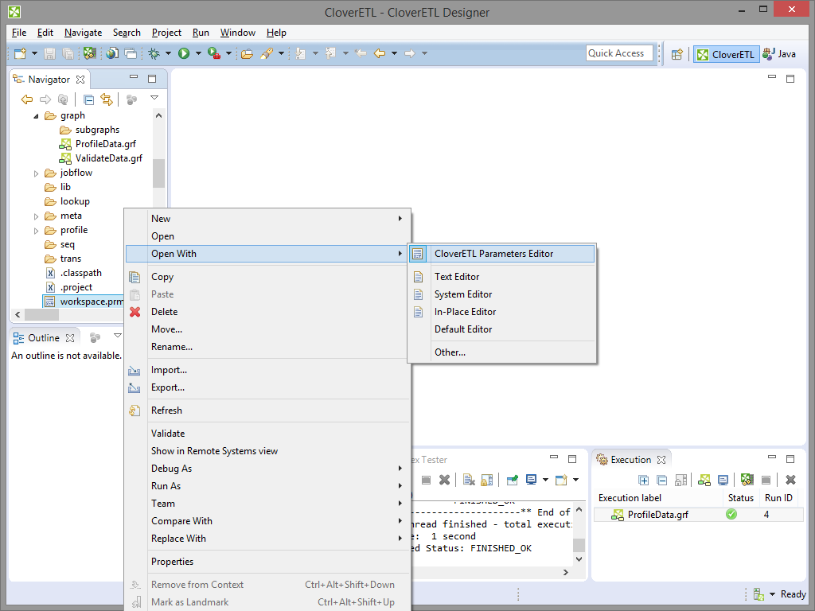Click the Pin Console icon

(x=512, y=480)
